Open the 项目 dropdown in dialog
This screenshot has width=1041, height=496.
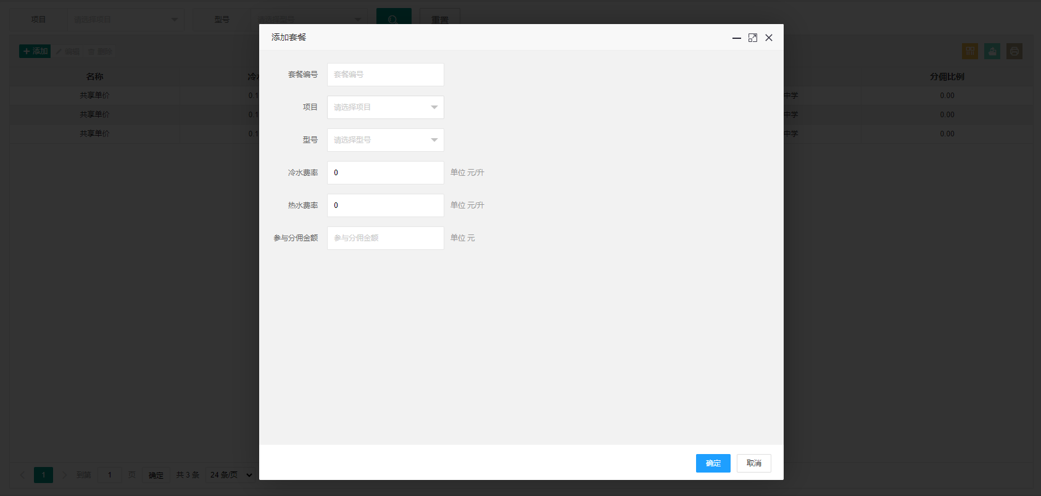(x=386, y=107)
